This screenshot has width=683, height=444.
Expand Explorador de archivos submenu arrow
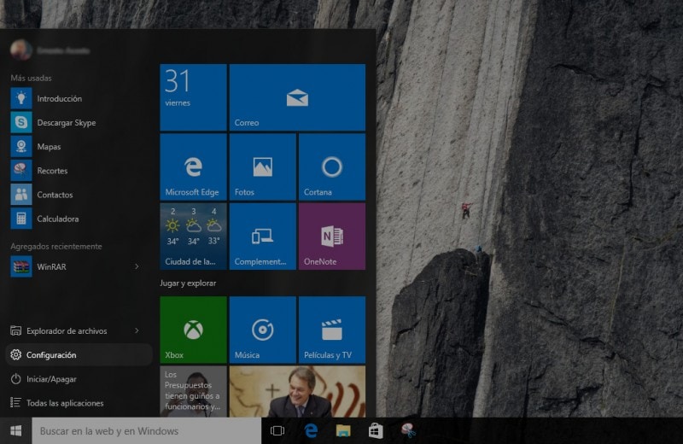point(137,330)
